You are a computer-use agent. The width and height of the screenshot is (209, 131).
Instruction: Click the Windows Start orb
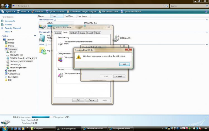click(x=4, y=128)
